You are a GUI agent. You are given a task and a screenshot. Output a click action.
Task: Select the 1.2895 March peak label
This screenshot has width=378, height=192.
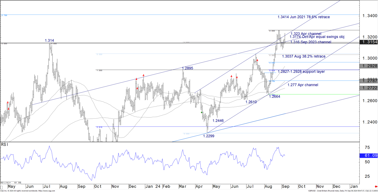coord(187,68)
